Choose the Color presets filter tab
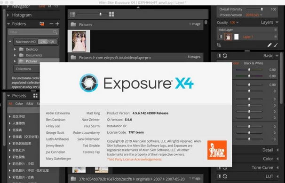The height and width of the screenshot is (183, 285). click(x=19, y=104)
